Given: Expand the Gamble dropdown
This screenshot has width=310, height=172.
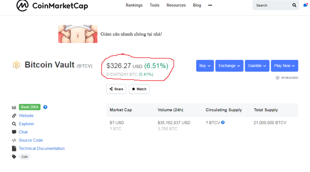Looking at the screenshot, I should pyautogui.click(x=257, y=66).
